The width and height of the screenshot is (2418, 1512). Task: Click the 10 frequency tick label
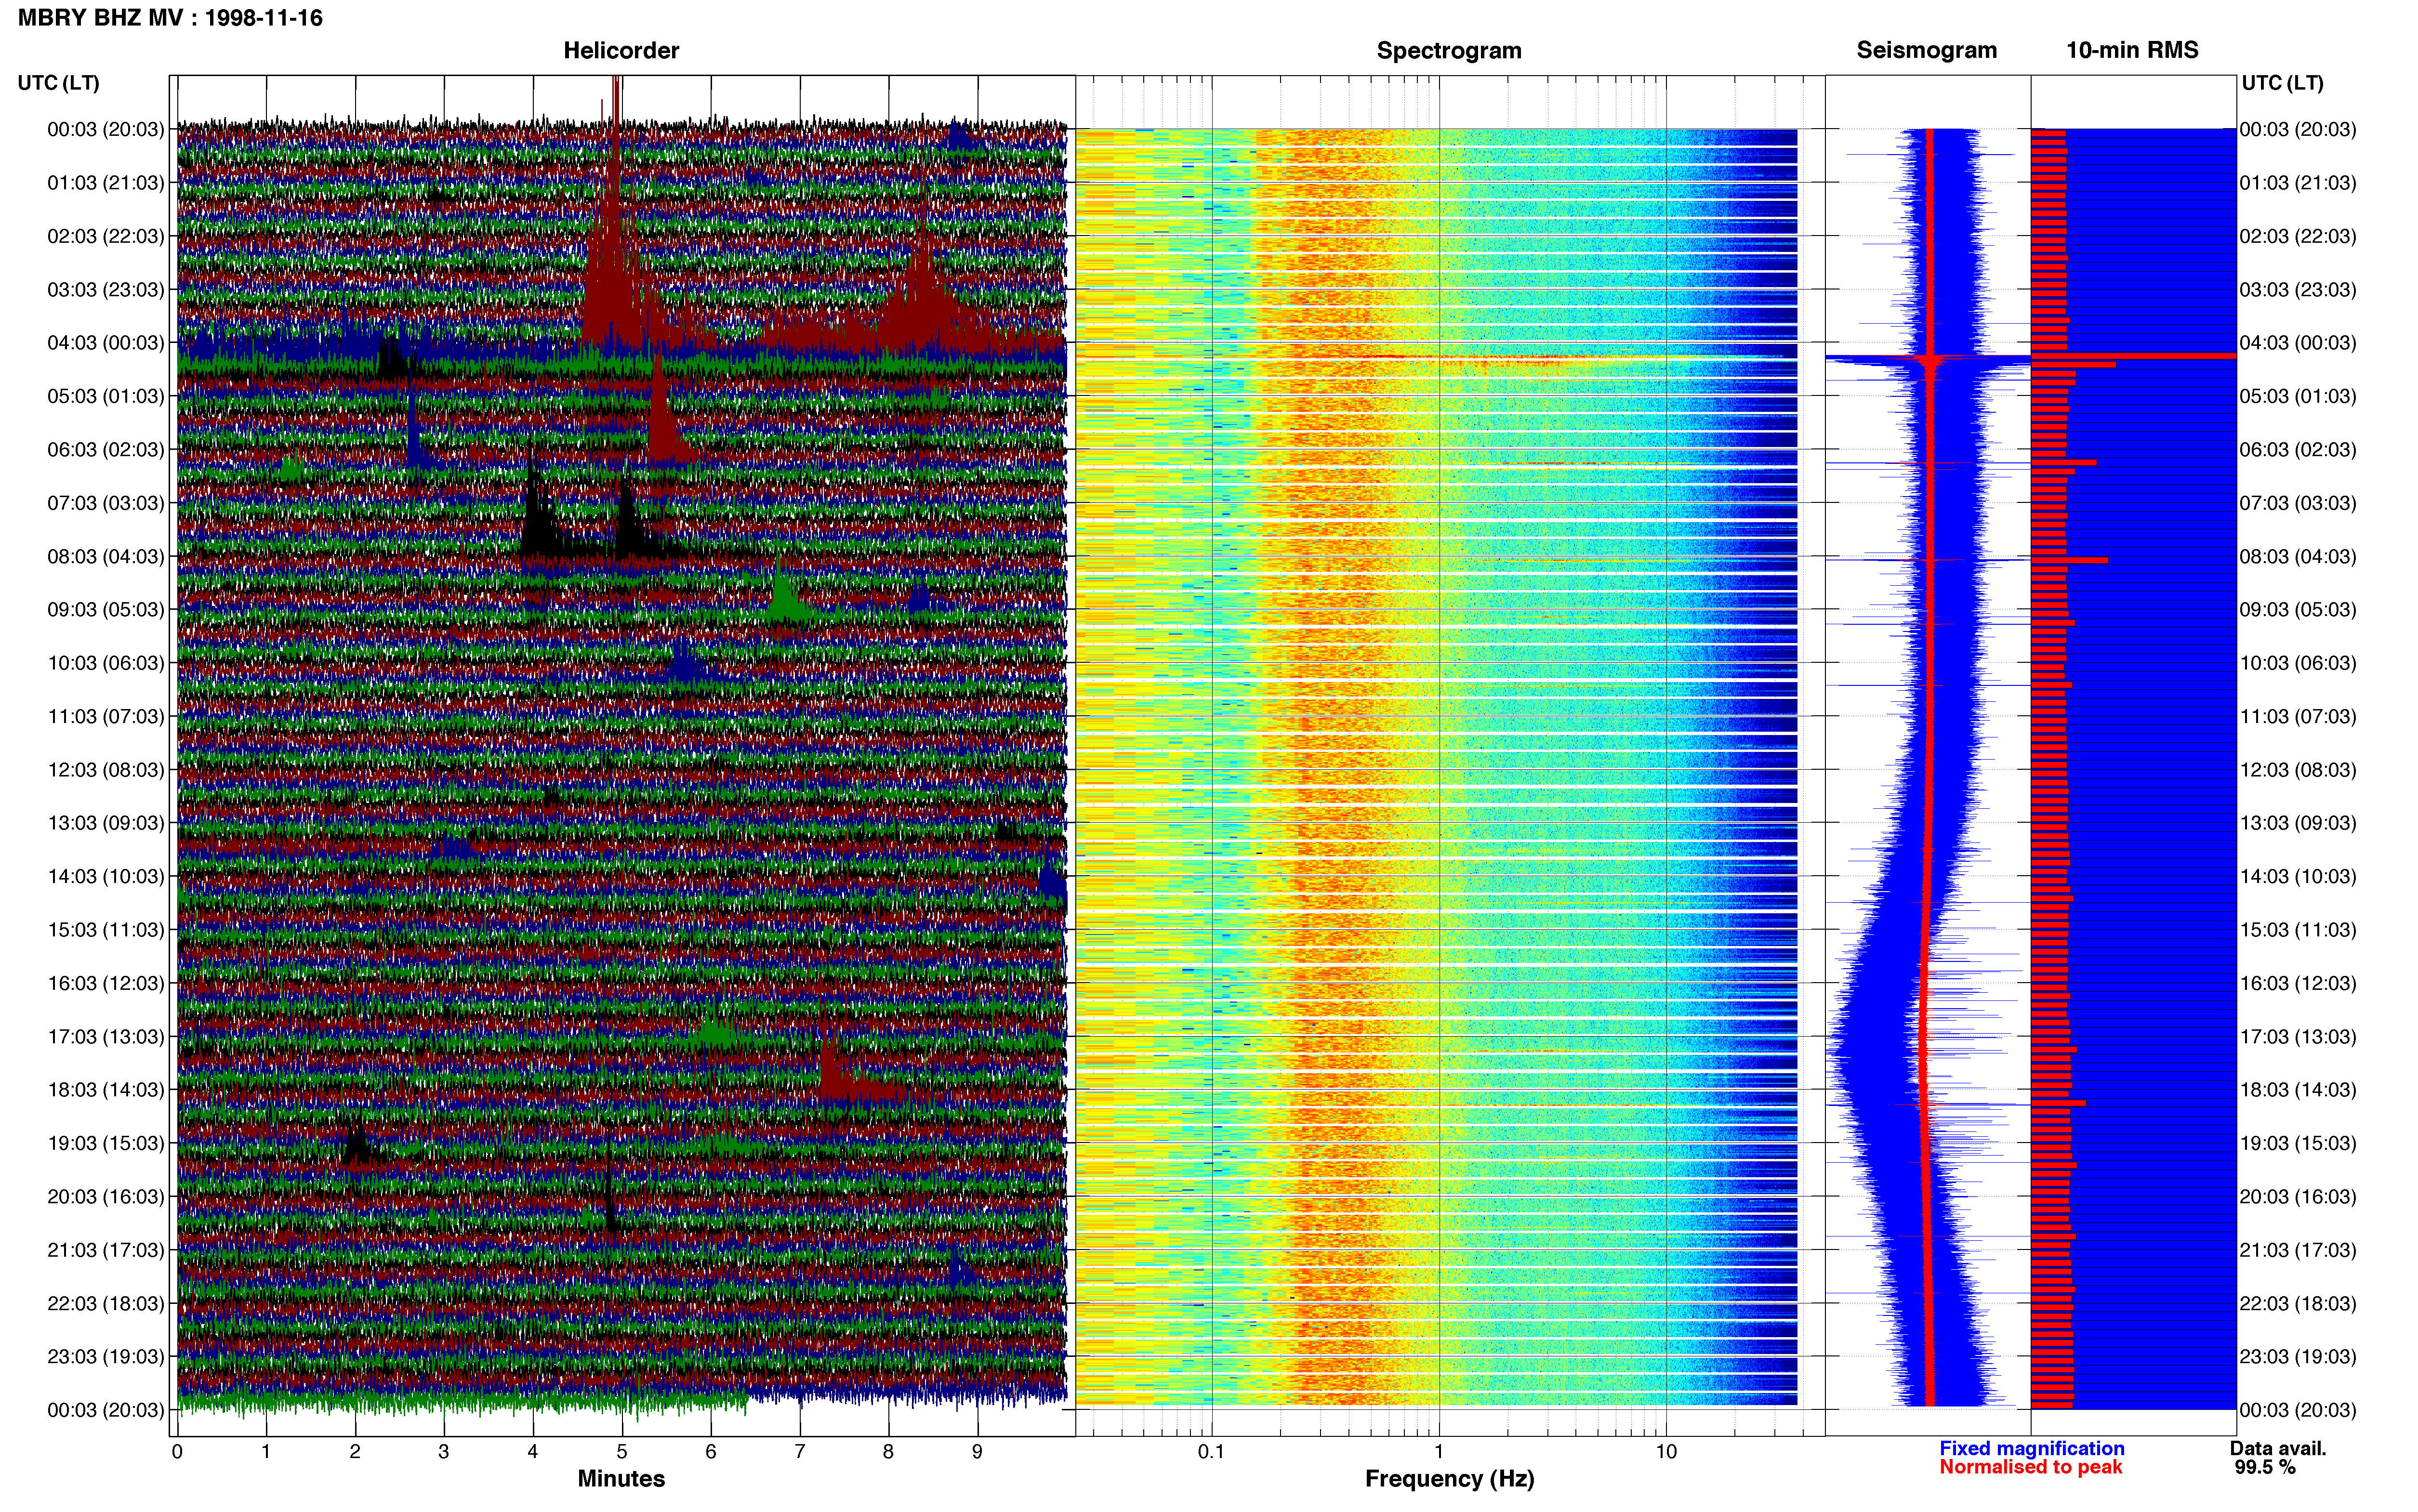(1666, 1452)
